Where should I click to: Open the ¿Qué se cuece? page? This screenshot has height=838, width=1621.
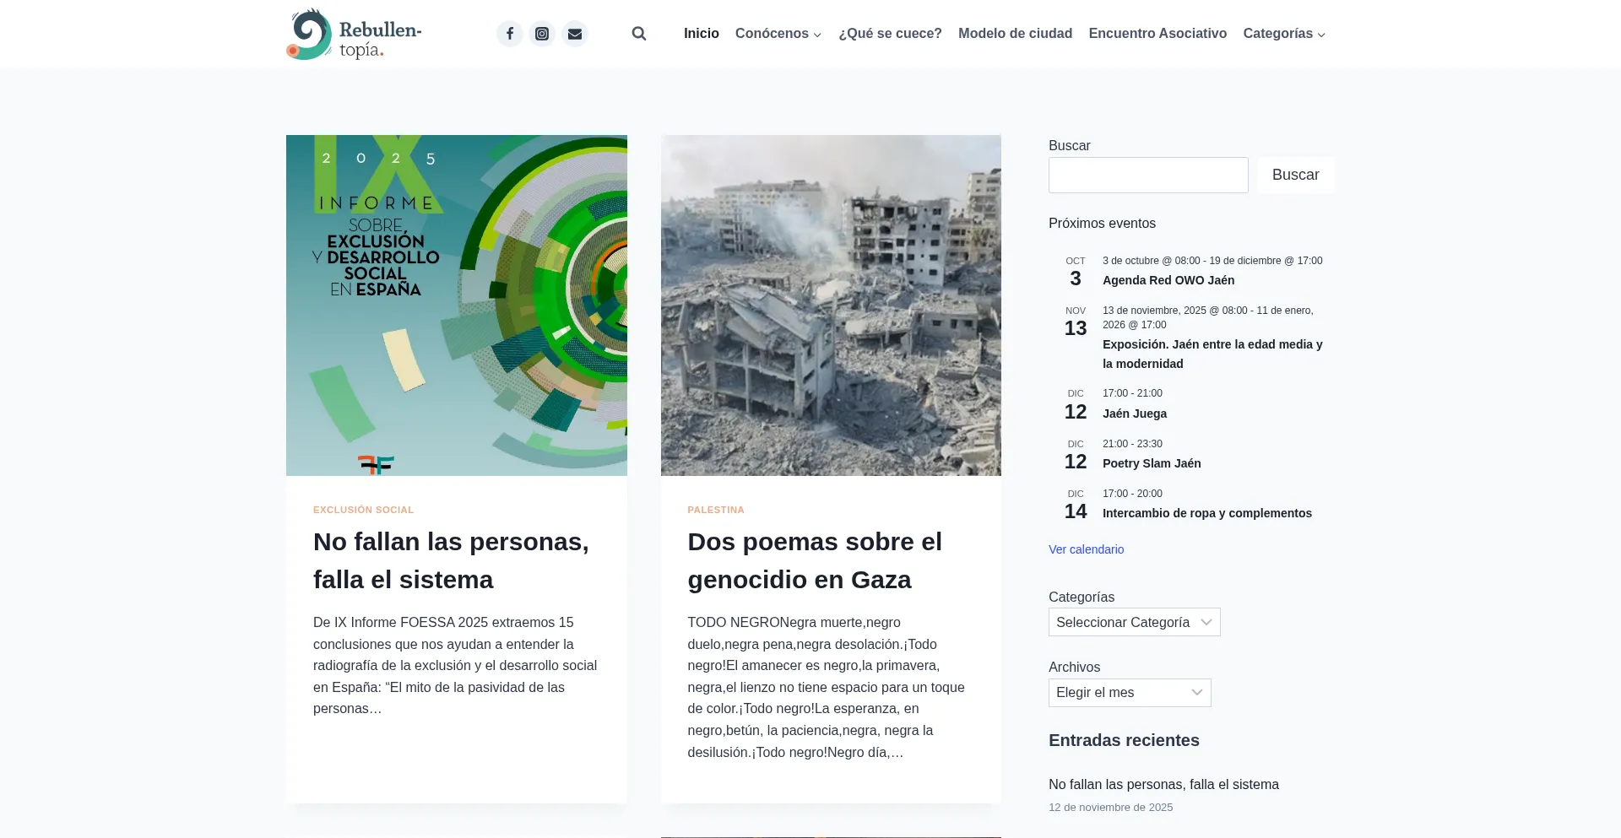tap(890, 34)
